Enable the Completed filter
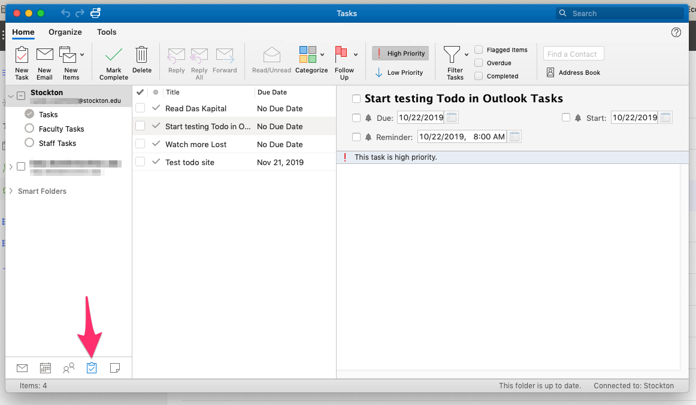696x405 pixels. pyautogui.click(x=479, y=76)
